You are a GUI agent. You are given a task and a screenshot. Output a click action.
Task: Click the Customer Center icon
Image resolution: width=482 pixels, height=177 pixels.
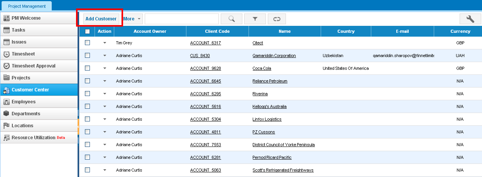point(6,90)
